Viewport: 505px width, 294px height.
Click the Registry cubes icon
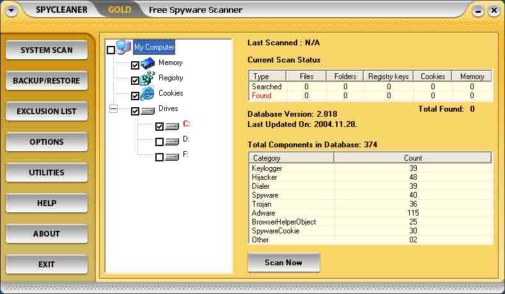pos(148,78)
